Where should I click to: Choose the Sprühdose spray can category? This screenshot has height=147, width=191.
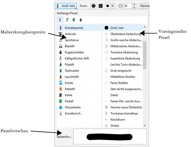click(61, 40)
